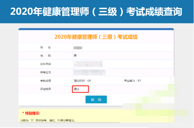The height and width of the screenshot is (128, 194).
Task: Click the 姓名 label
Action: coord(46,47)
